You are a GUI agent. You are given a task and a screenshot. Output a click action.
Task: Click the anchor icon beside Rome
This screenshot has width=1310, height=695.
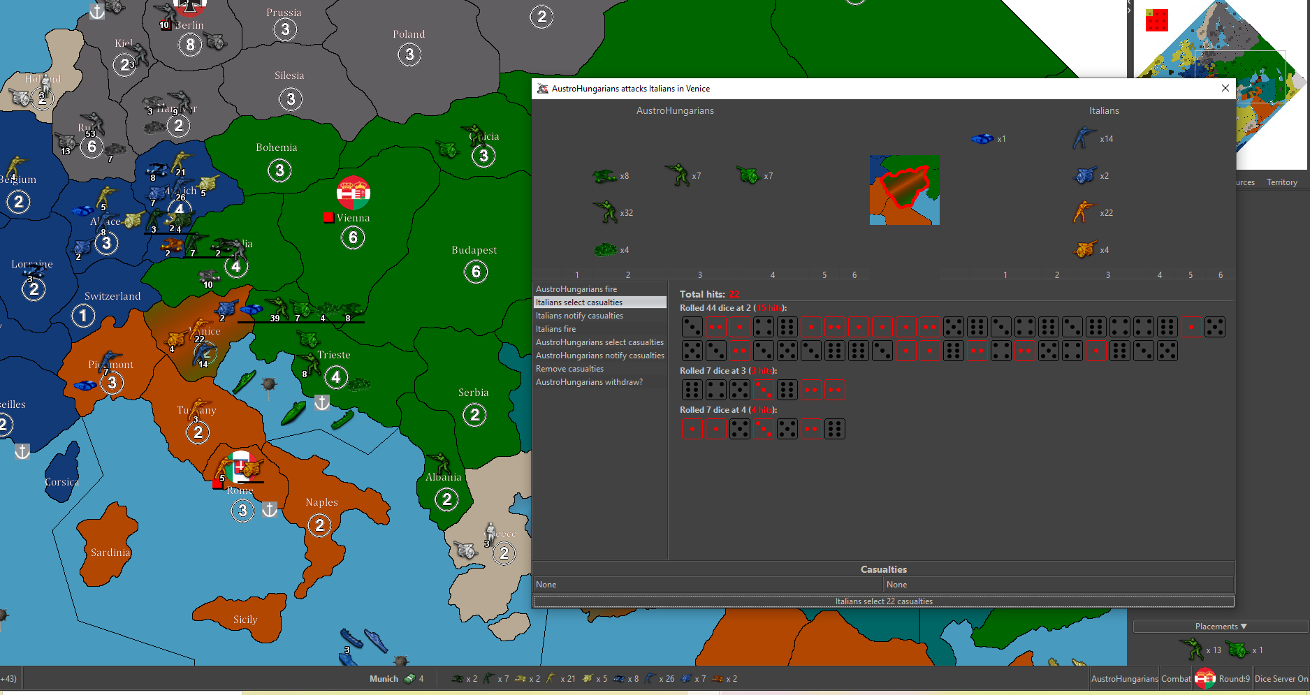270,510
